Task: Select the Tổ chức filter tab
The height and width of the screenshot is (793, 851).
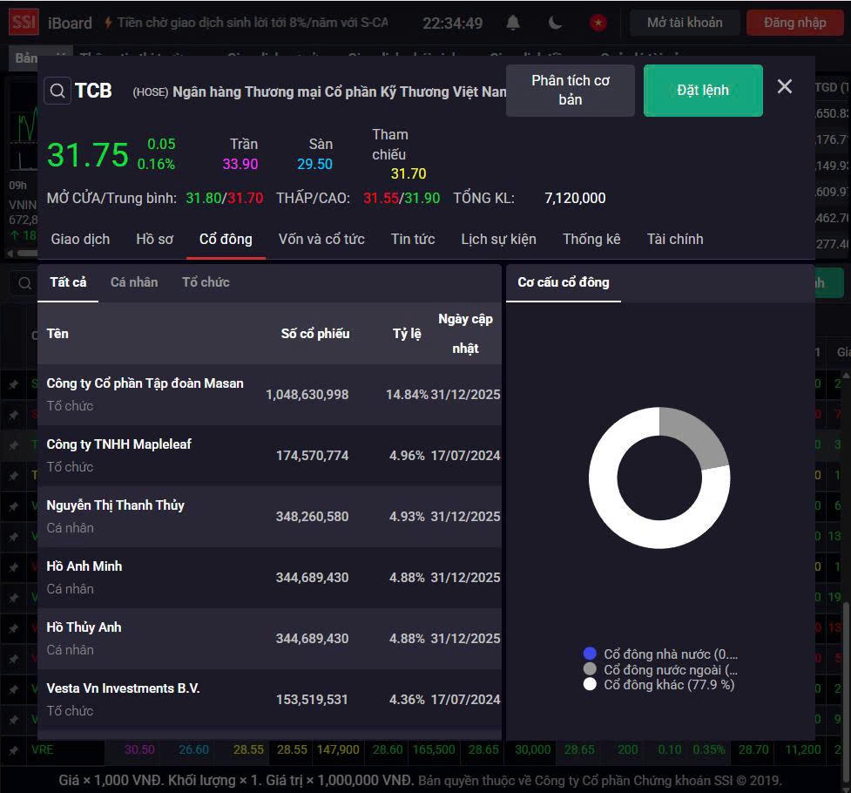Action: (x=206, y=282)
